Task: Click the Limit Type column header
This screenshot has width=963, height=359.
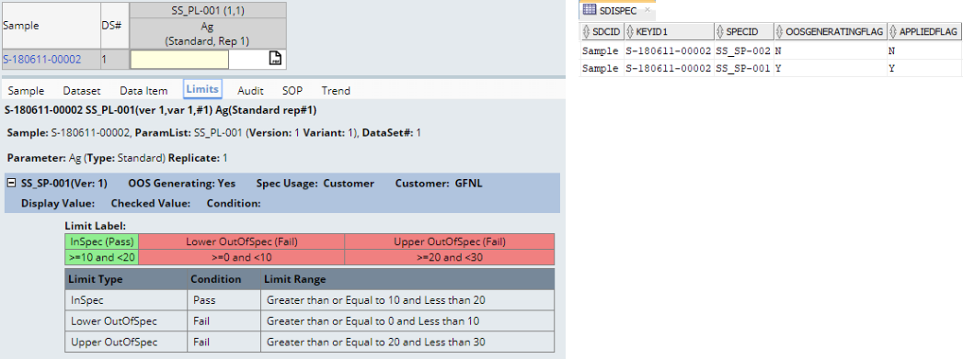Action: (126, 279)
